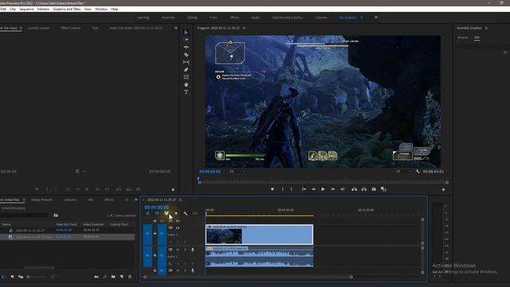Select the Ripple Edit tool
Screen dimensions: 510x287
pos(186,47)
